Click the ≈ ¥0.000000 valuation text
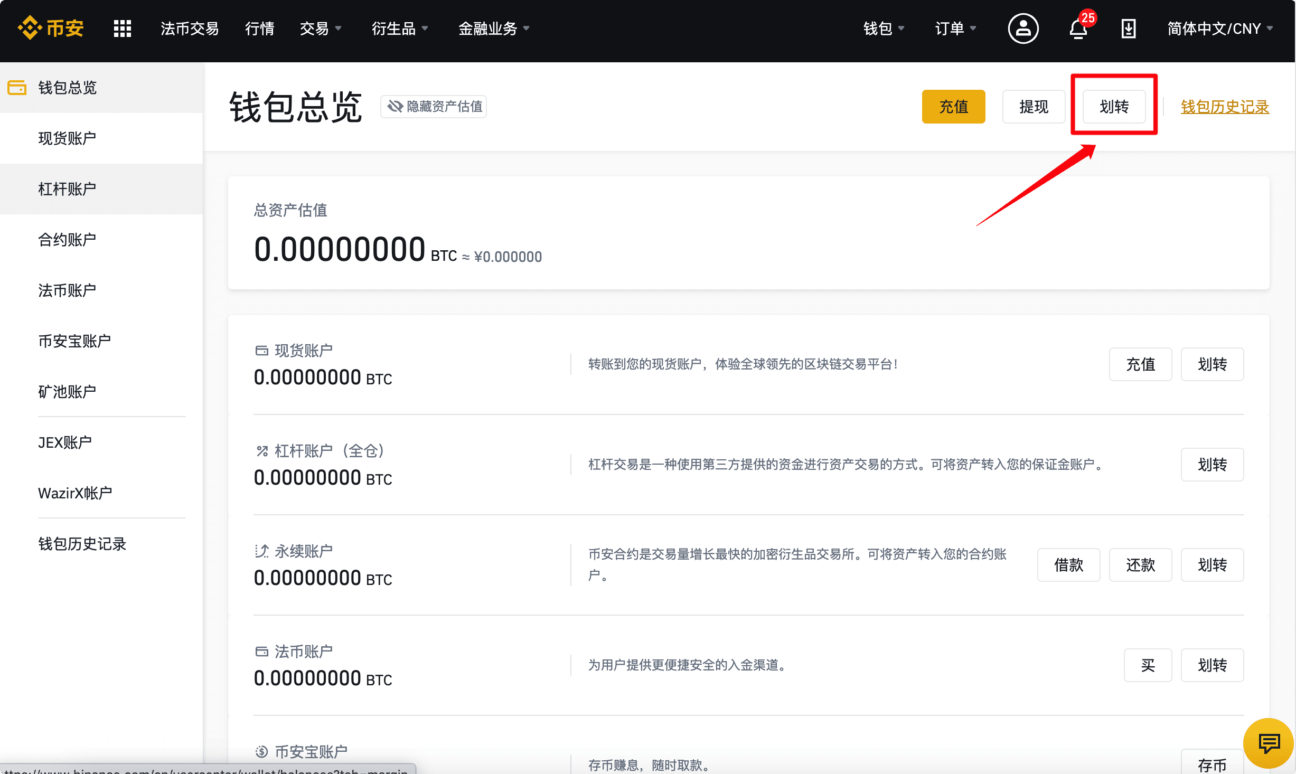This screenshot has height=774, width=1296. tap(502, 257)
